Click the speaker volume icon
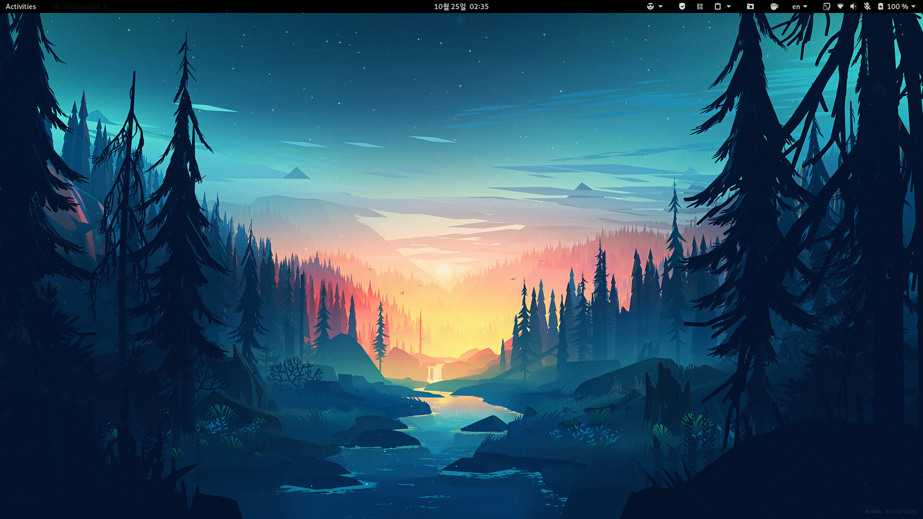The height and width of the screenshot is (519, 923). [853, 6]
